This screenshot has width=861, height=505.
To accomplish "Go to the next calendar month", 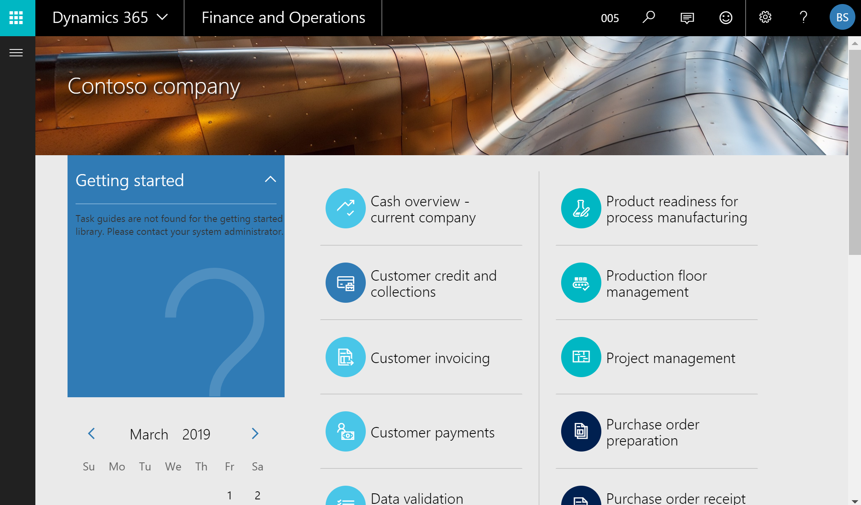I will (255, 433).
